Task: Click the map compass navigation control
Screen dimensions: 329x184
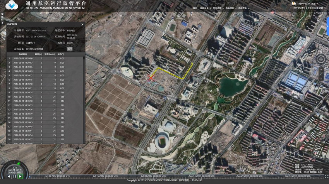Action: coord(321,59)
